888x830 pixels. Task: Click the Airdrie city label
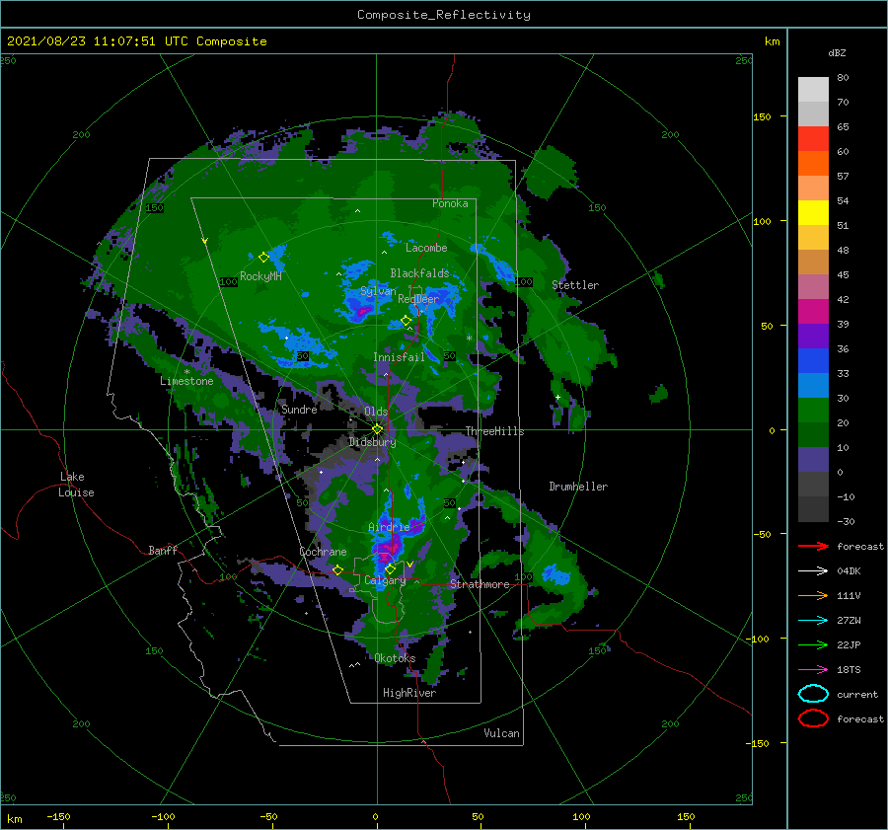(x=389, y=527)
